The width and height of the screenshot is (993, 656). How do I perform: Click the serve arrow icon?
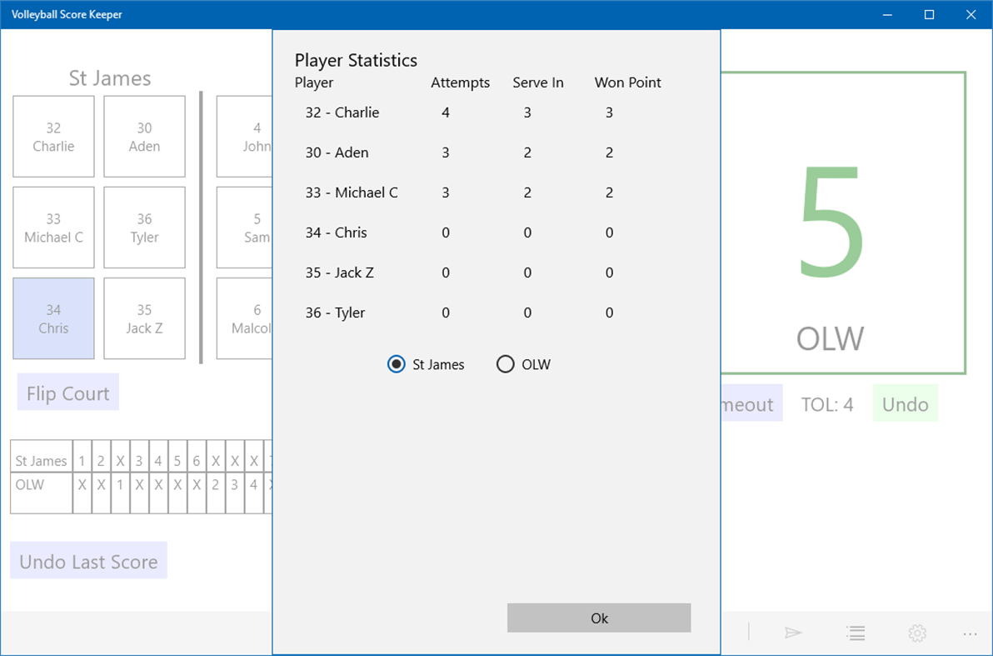click(793, 633)
